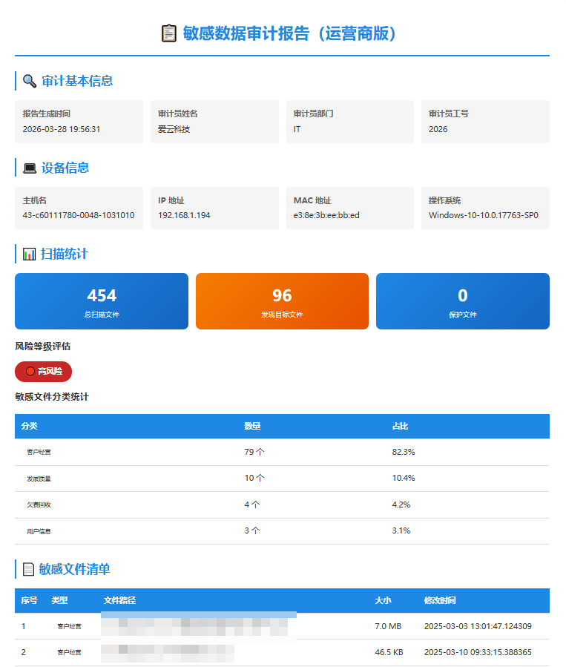Click the 主机名 field label
Screen dimensions: 566x667
(x=34, y=200)
